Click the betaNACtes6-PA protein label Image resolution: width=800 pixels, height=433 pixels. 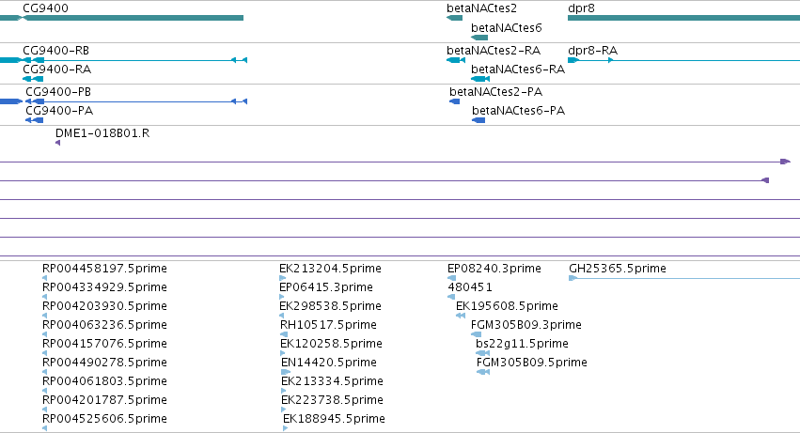(518, 111)
